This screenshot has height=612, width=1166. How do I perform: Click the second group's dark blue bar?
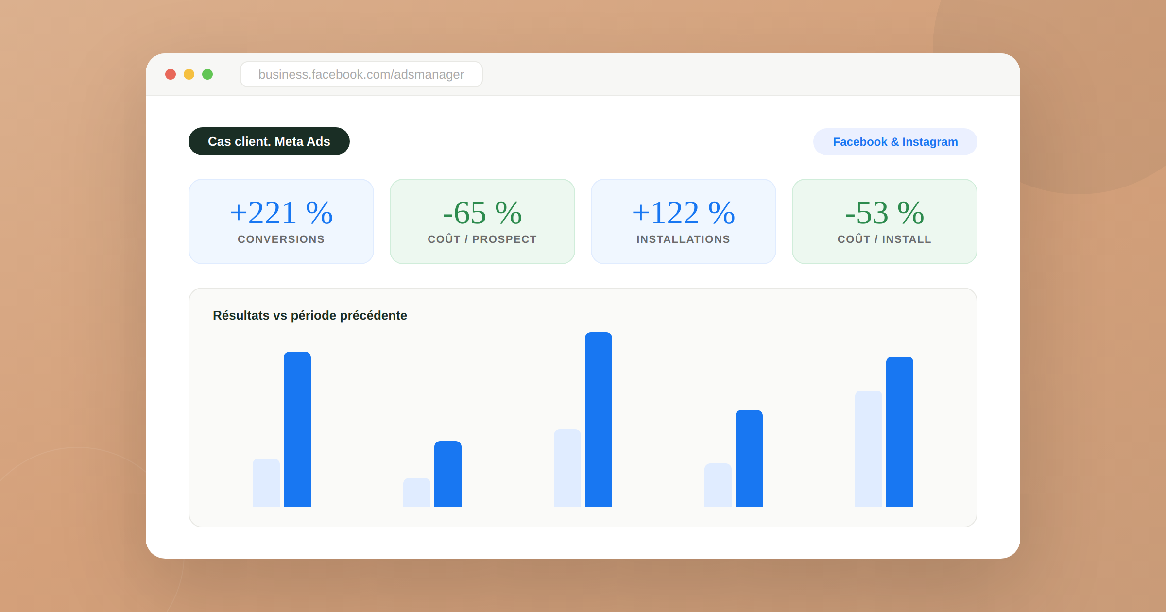coord(448,474)
